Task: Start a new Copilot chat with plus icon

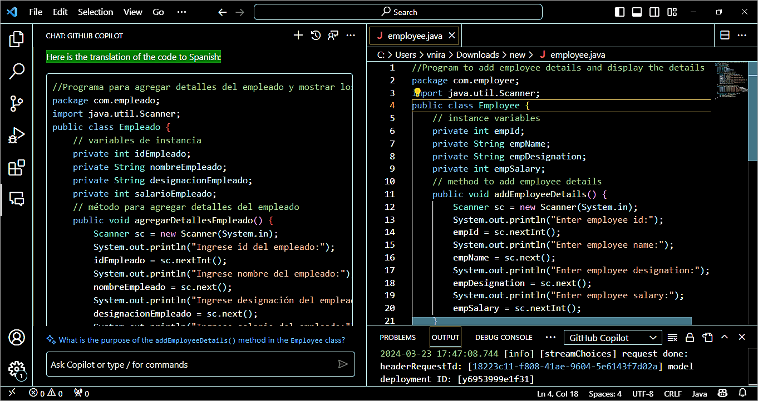Action: [298, 36]
